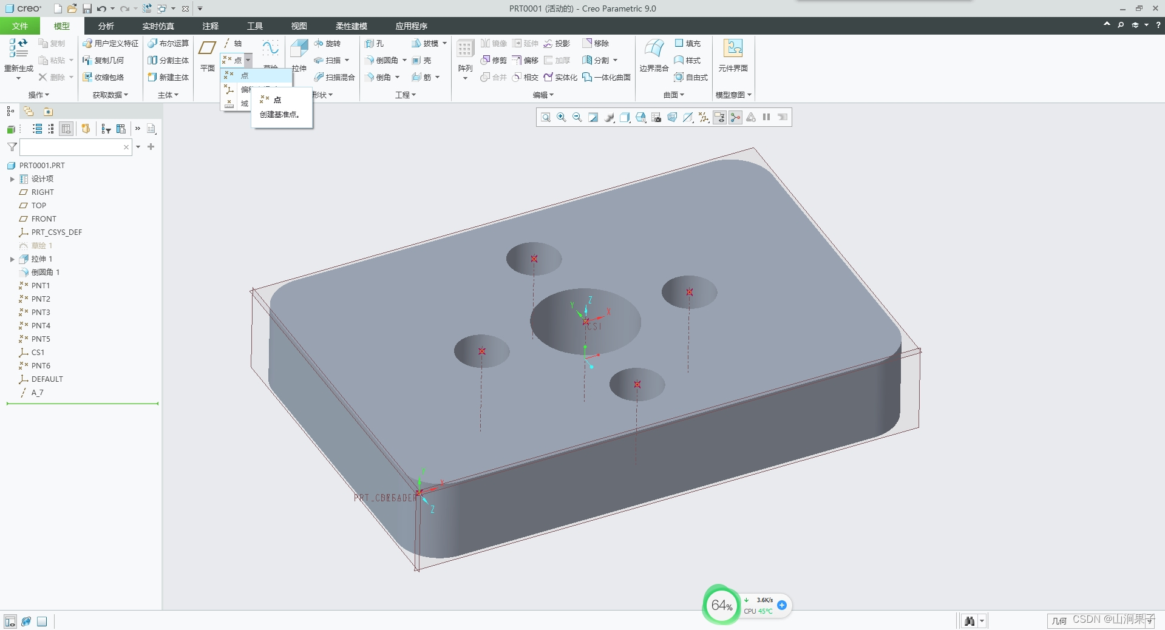Screen dimensions: 1165x630
Task: Switch to the 注释 (Annotate) tab
Action: coord(211,26)
